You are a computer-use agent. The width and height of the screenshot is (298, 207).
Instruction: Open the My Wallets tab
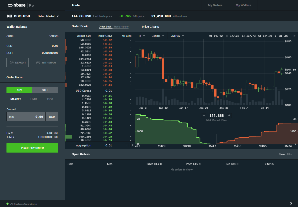(243, 5)
